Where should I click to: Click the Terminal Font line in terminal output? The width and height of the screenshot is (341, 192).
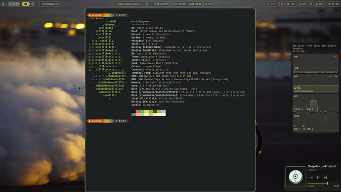(x=171, y=73)
